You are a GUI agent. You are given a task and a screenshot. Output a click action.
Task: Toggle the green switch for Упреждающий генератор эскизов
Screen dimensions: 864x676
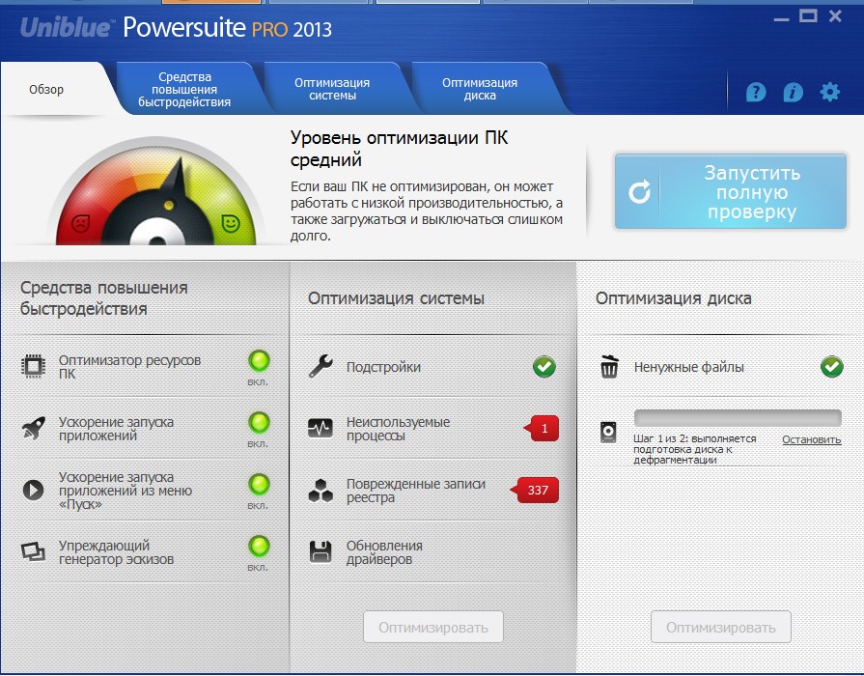coord(259,547)
